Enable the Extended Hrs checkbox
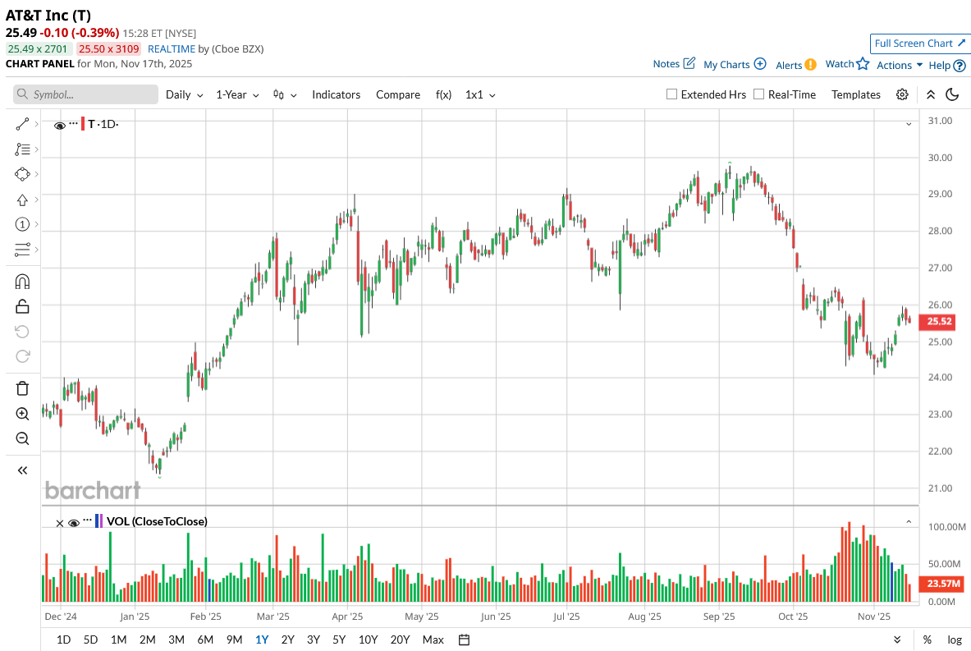Screen dimensions: 971x651 (671, 94)
